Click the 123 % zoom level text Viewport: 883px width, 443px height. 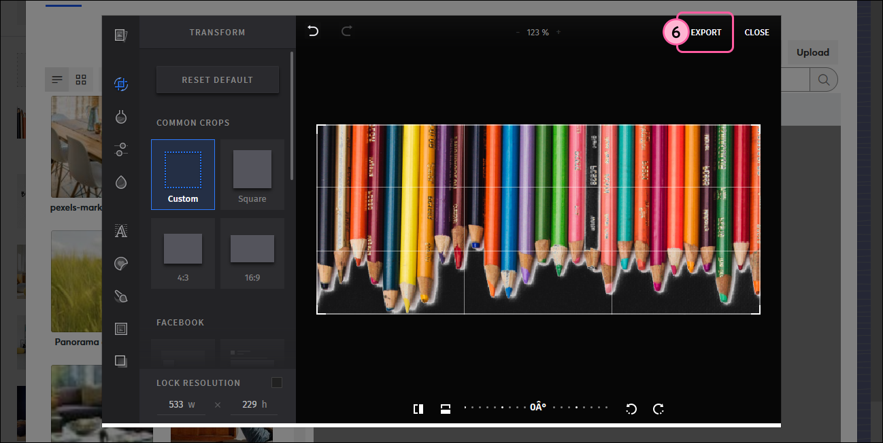537,32
